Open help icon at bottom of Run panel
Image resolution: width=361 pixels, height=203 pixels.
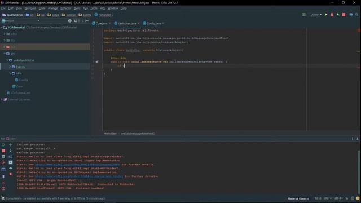[3, 188]
